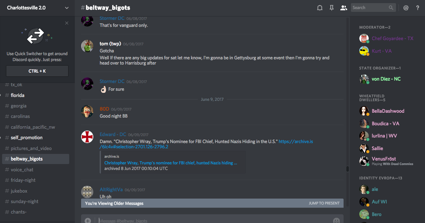Click Edward - DC's red cross avatar
Viewport: 425px width, 223px height.
(x=87, y=137)
